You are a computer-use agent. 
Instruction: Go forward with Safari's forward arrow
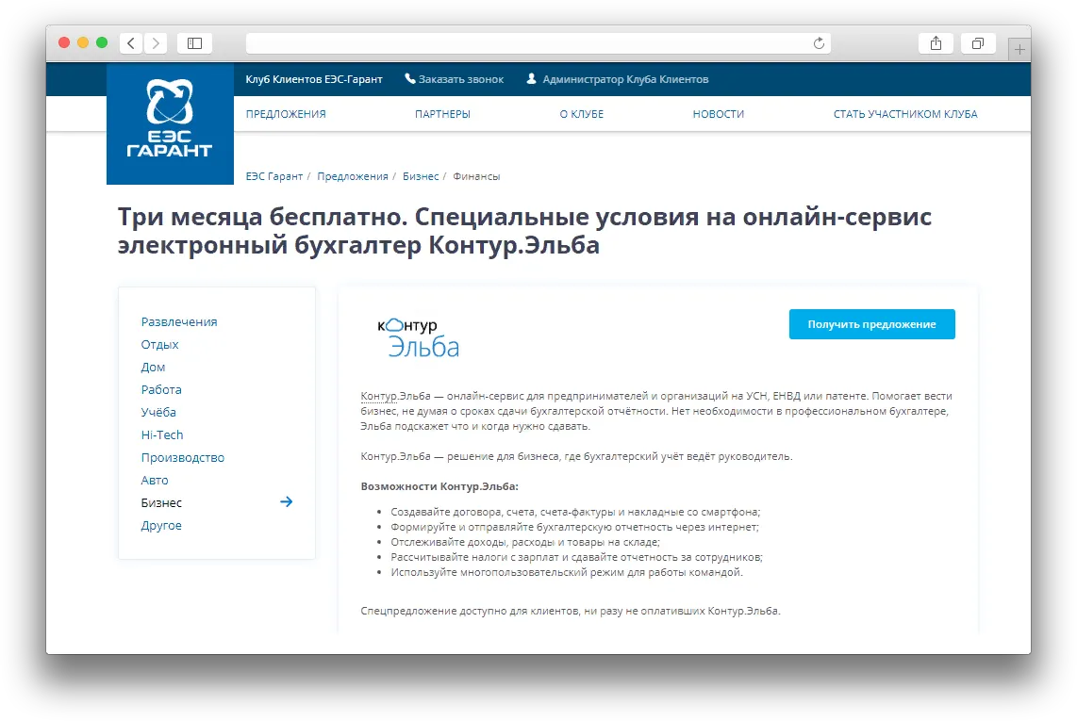point(156,43)
